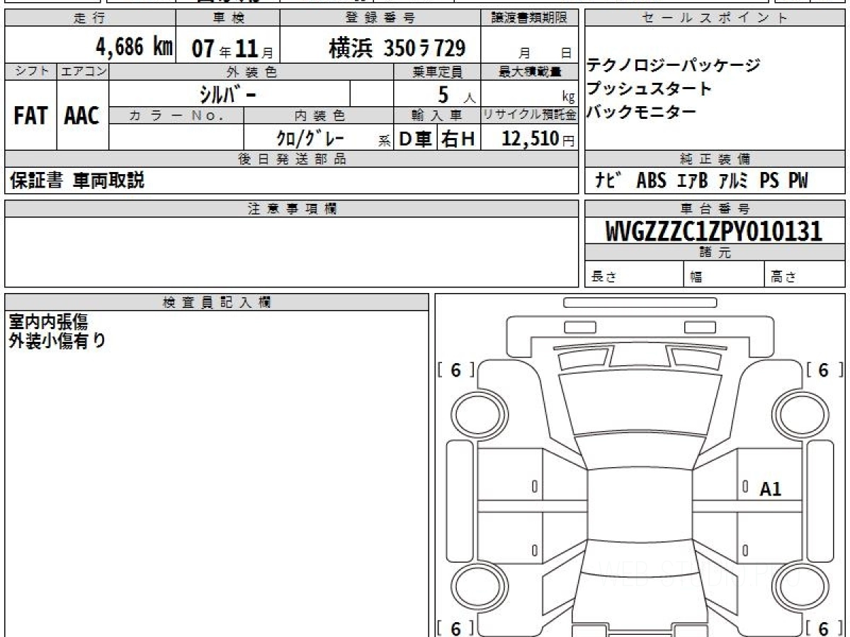Click the セールスポイント header

714,18
